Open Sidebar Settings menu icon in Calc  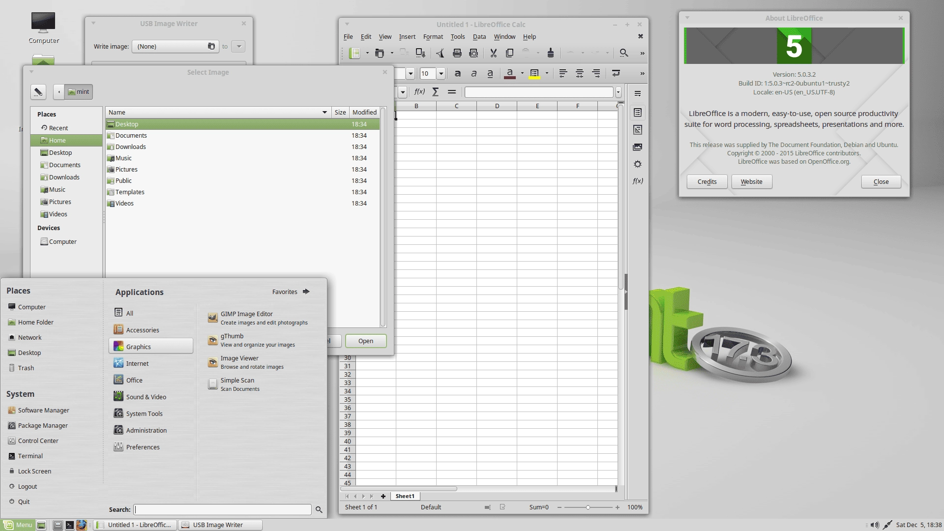coord(638,93)
